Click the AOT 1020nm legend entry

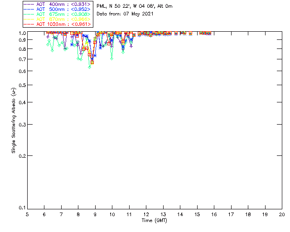pyautogui.click(x=58, y=24)
